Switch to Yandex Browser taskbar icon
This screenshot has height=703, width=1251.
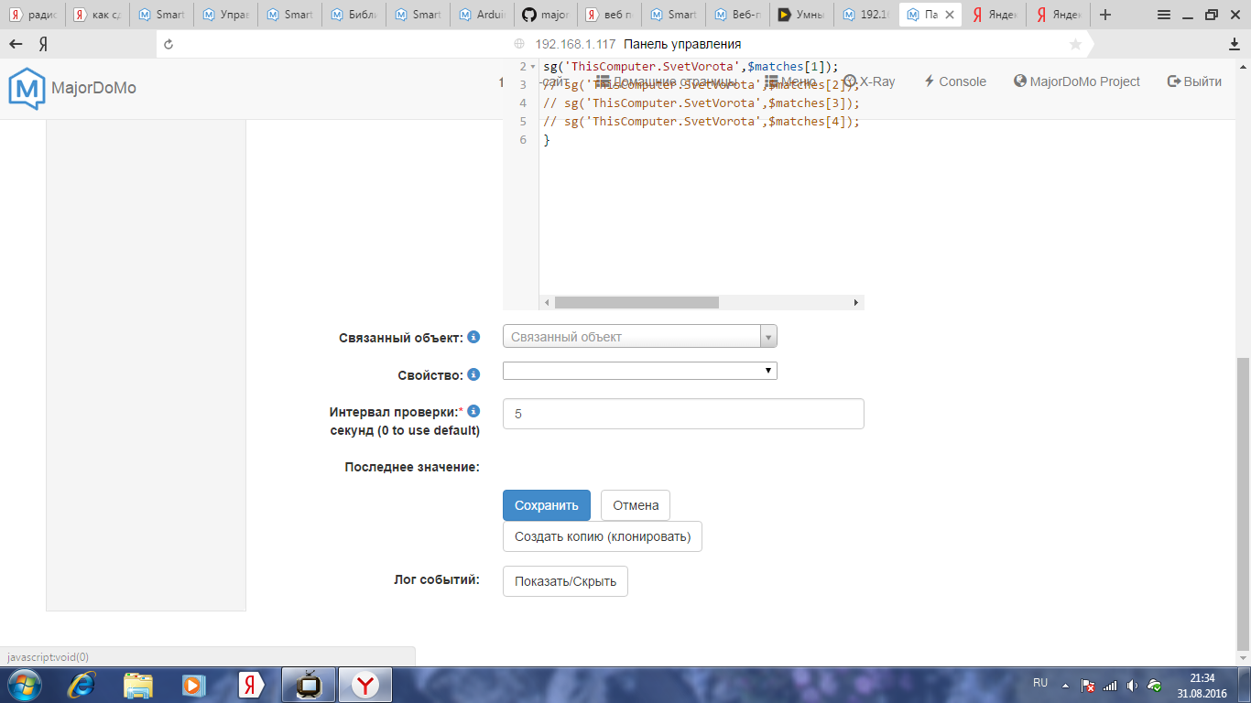(x=365, y=685)
